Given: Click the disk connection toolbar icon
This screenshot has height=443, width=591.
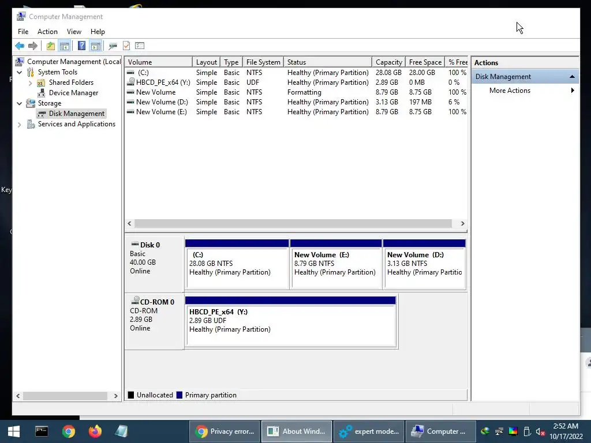Looking at the screenshot, I should (x=113, y=46).
